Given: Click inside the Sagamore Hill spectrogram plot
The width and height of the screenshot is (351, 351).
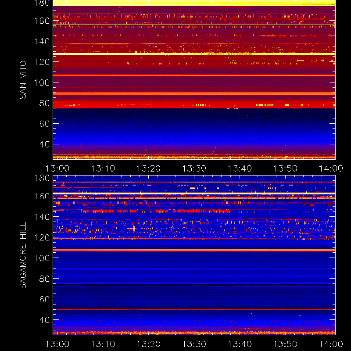Looking at the screenshot, I should [x=194, y=255].
